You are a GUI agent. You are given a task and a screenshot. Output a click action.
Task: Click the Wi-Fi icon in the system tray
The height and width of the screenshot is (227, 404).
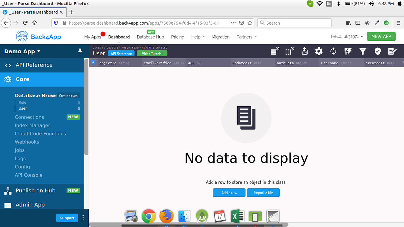point(320,4)
